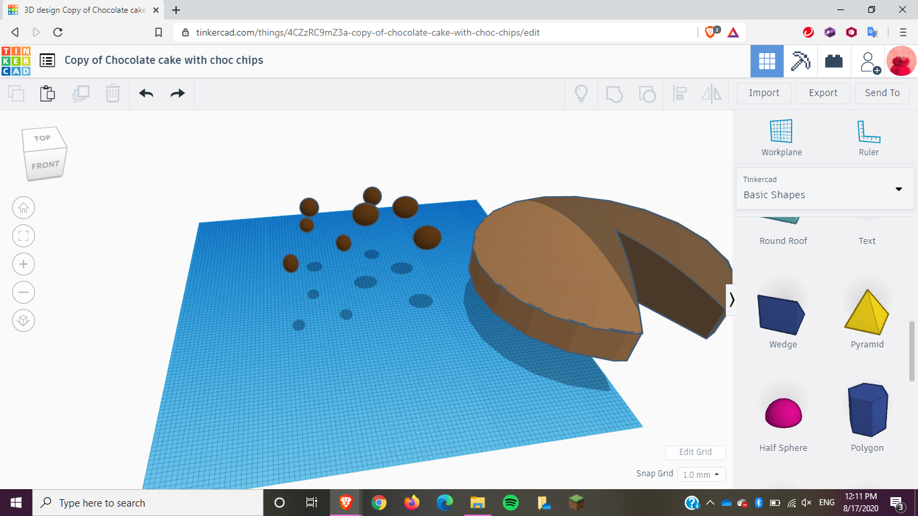Zoom in with the plus button
The image size is (918, 516).
pos(24,264)
